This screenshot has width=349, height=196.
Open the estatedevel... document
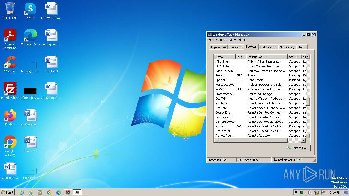point(30,118)
